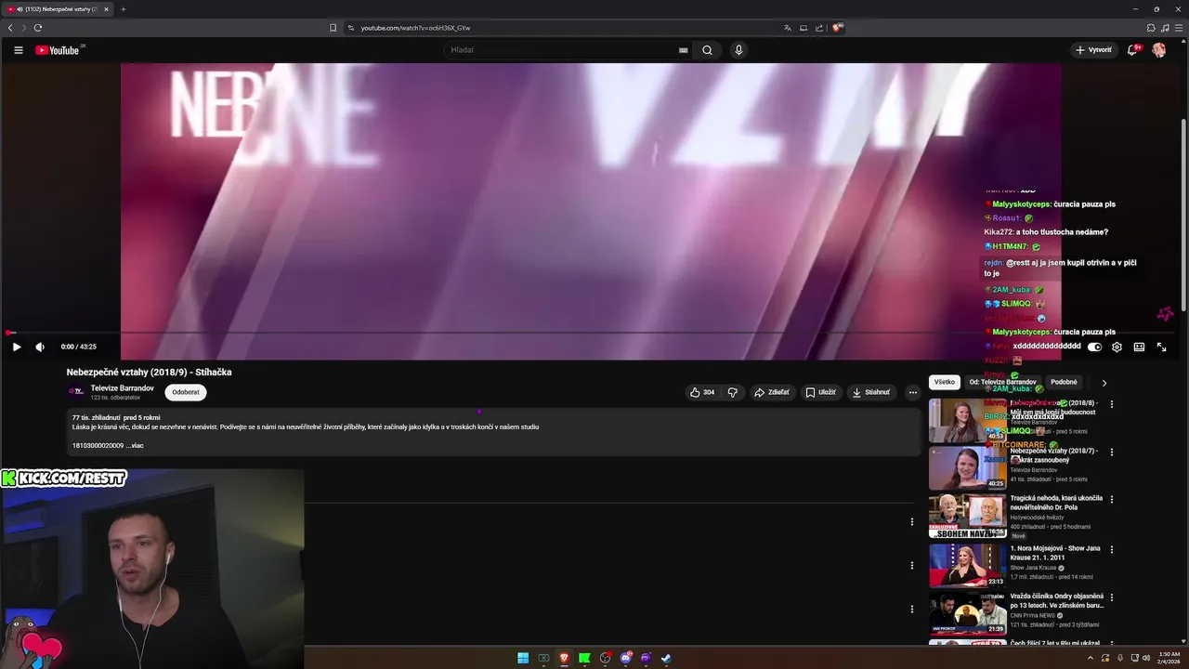Open options for Vražda číšníka video
This screenshot has height=669, width=1189.
[x=1111, y=597]
